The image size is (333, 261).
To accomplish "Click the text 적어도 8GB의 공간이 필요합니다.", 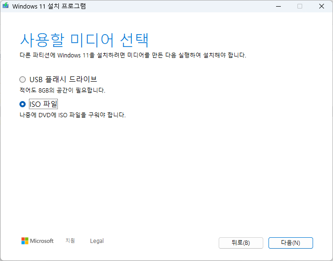I will 62,90.
